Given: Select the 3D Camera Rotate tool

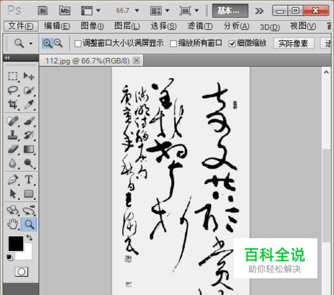Looking at the screenshot, I should [x=29, y=210].
